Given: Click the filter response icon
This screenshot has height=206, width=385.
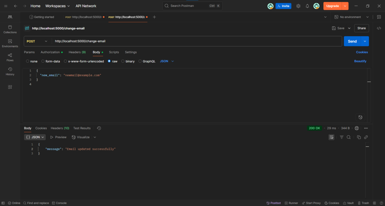Looking at the screenshot, I should (342, 137).
